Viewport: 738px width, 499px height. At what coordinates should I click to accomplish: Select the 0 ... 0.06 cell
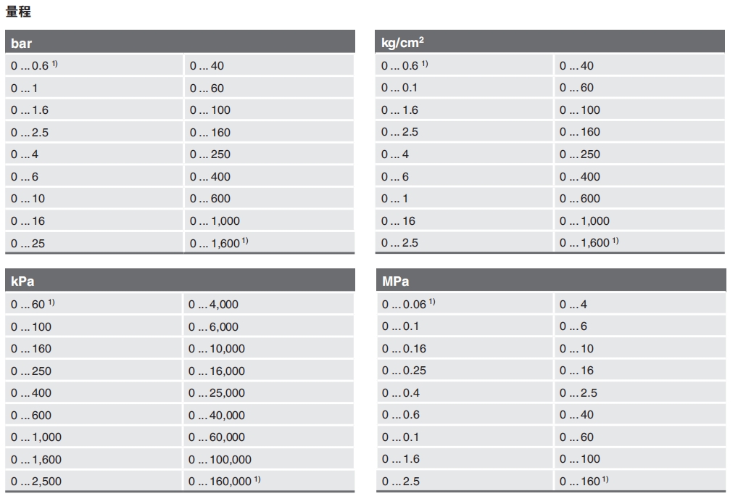coord(408,305)
